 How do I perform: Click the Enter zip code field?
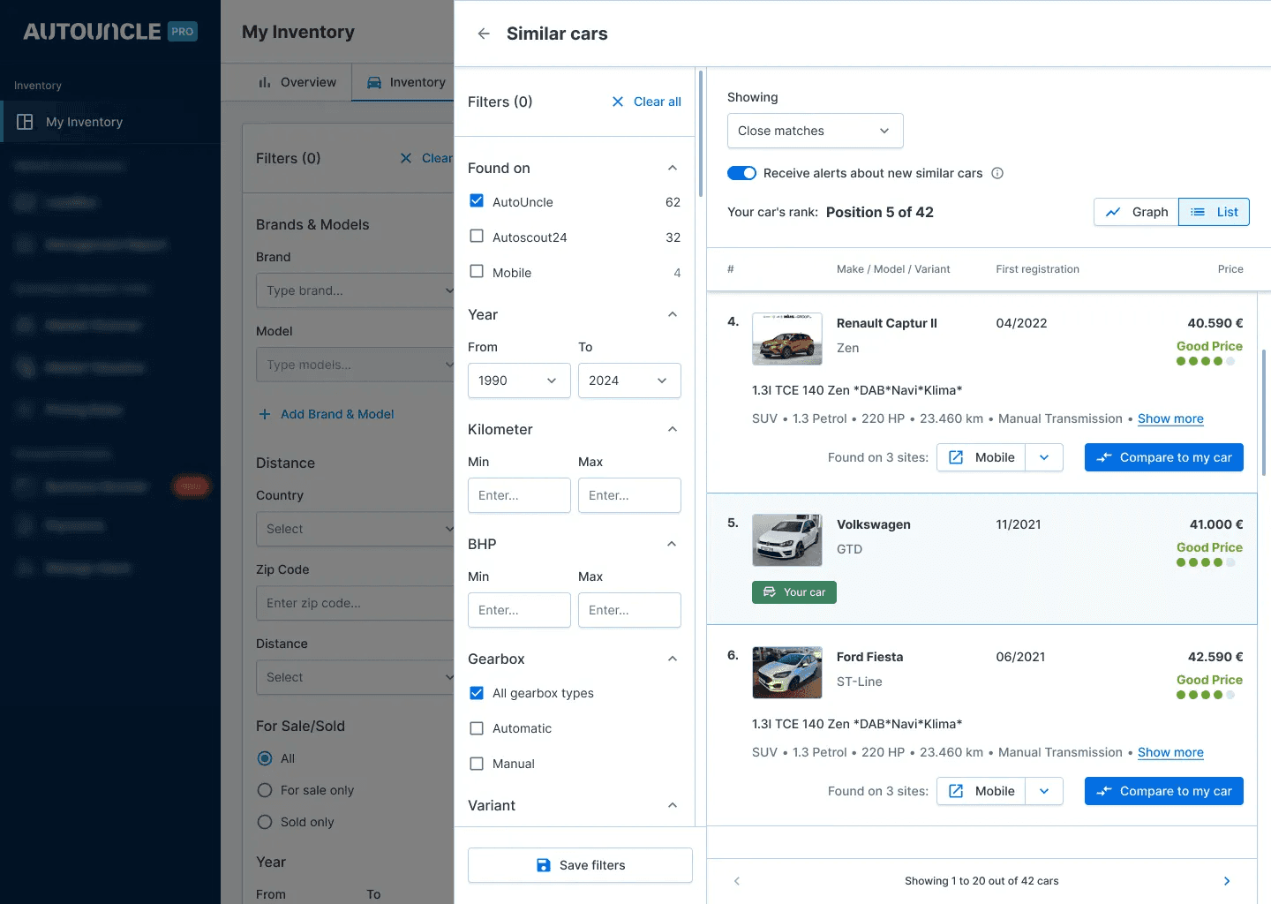[x=355, y=603]
